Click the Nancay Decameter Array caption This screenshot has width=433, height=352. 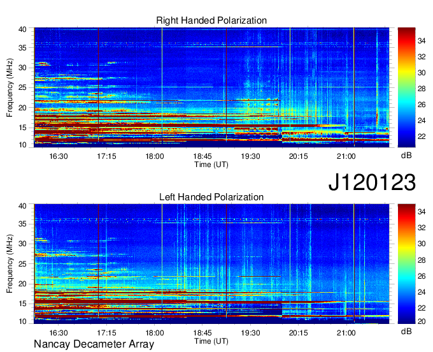(x=94, y=344)
